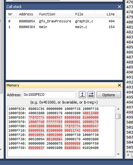This screenshot has width=133, height=165.
Task: Click line number 494 in call stack
Action: [112, 21]
